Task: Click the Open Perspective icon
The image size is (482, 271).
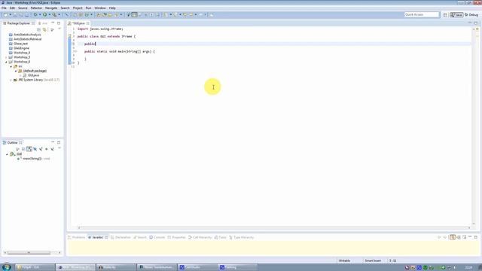Action: pos(445,15)
